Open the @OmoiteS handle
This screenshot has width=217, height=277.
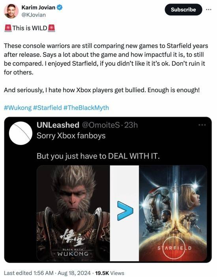(x=100, y=125)
